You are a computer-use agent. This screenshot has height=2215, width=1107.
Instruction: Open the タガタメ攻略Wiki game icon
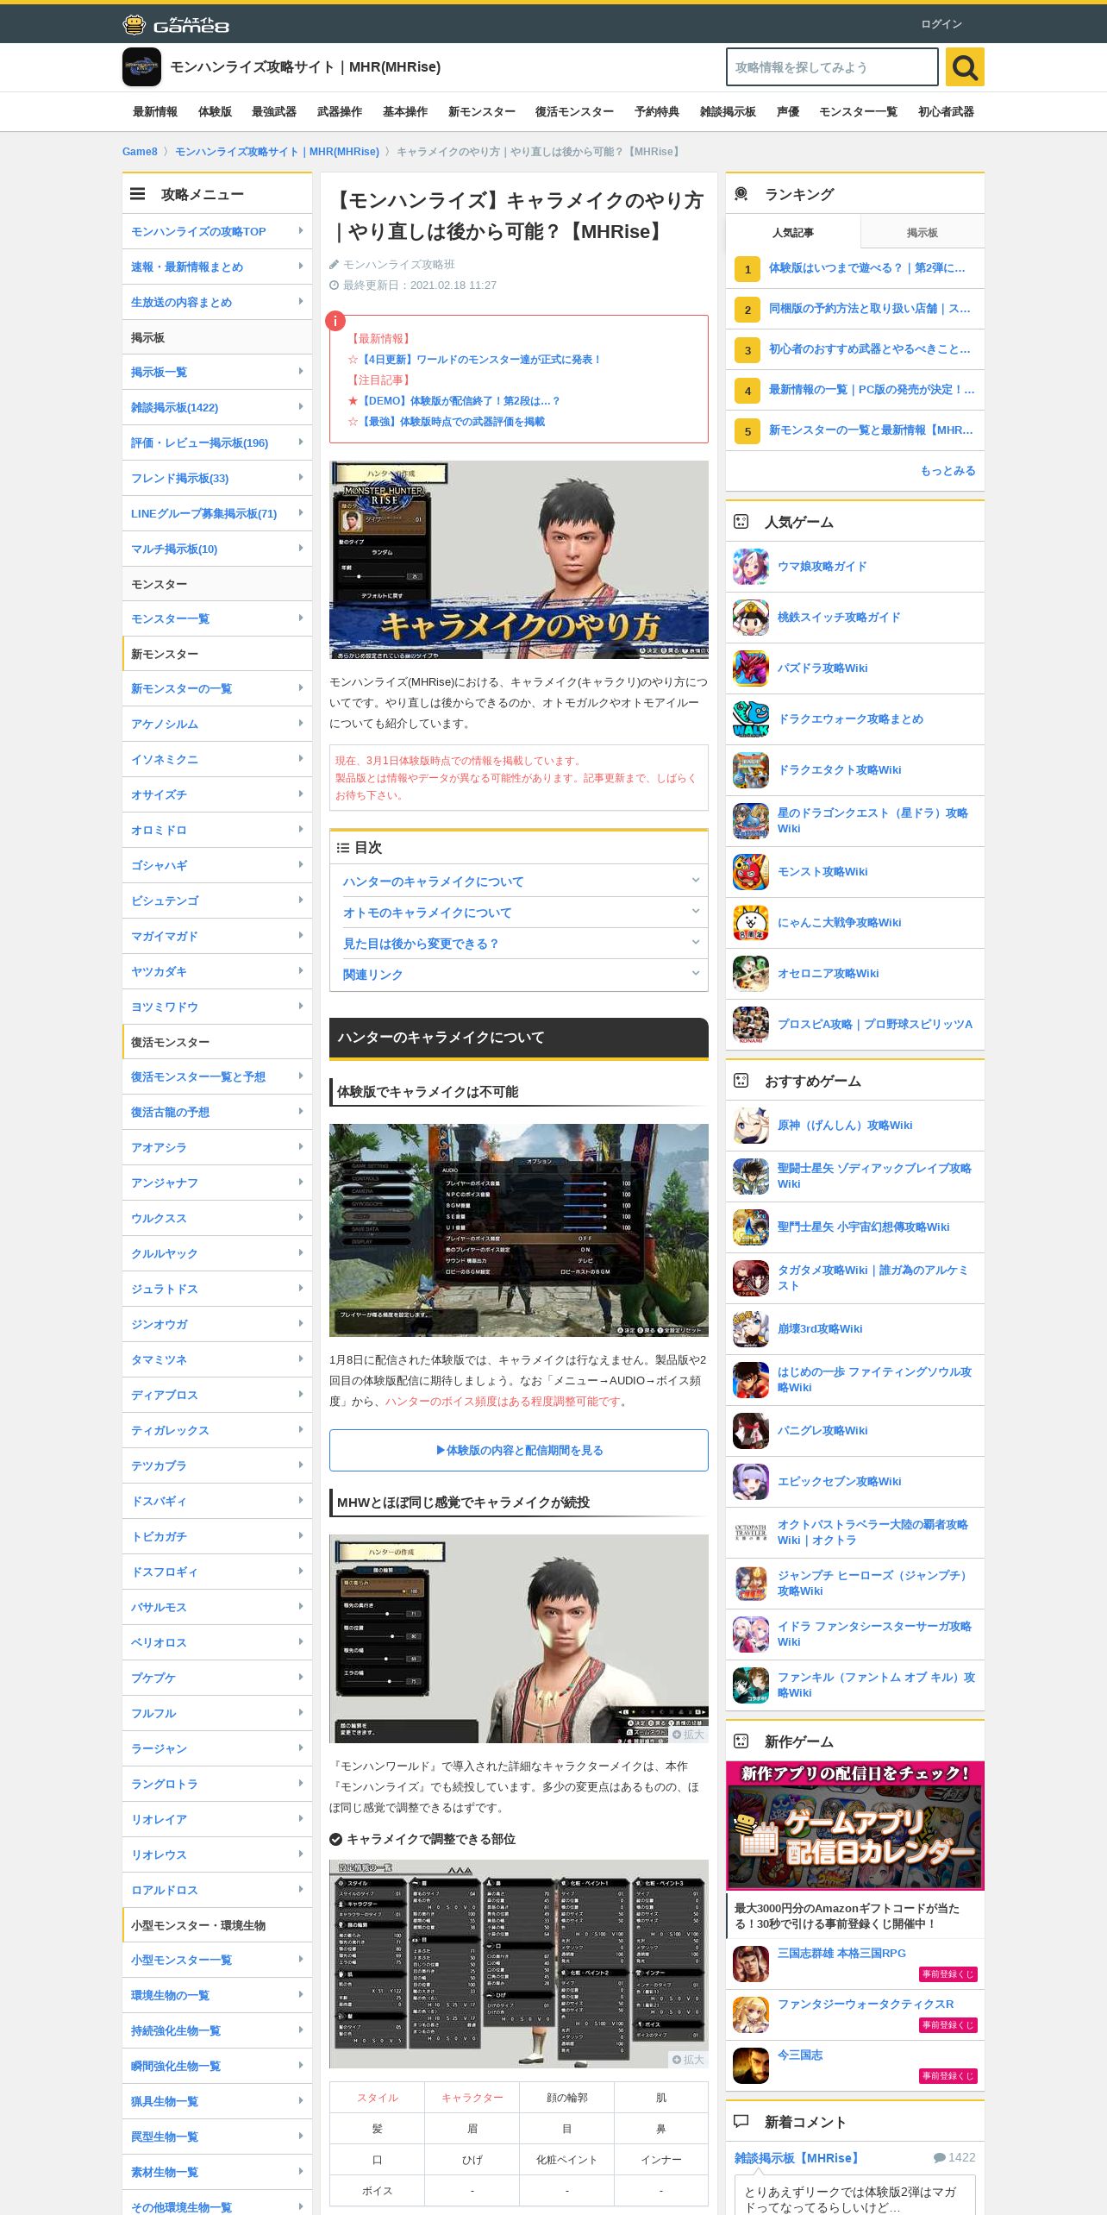[751, 1278]
